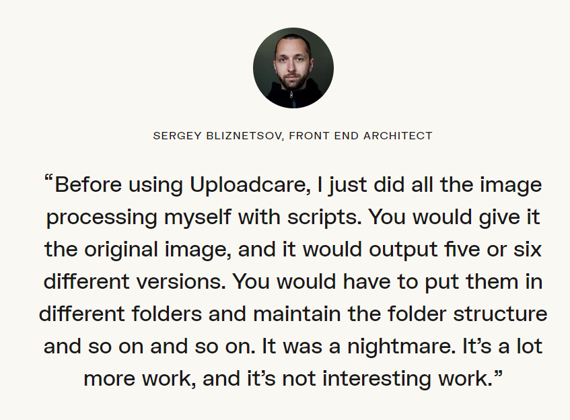
Task: Click the word "output" in the quote
Action: point(403,250)
